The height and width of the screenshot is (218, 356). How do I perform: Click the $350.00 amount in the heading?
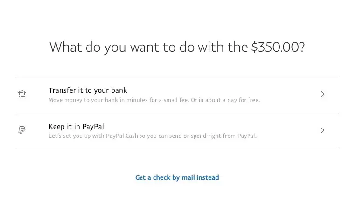pos(278,47)
